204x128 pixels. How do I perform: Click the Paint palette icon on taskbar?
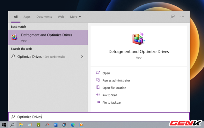pos(30,125)
